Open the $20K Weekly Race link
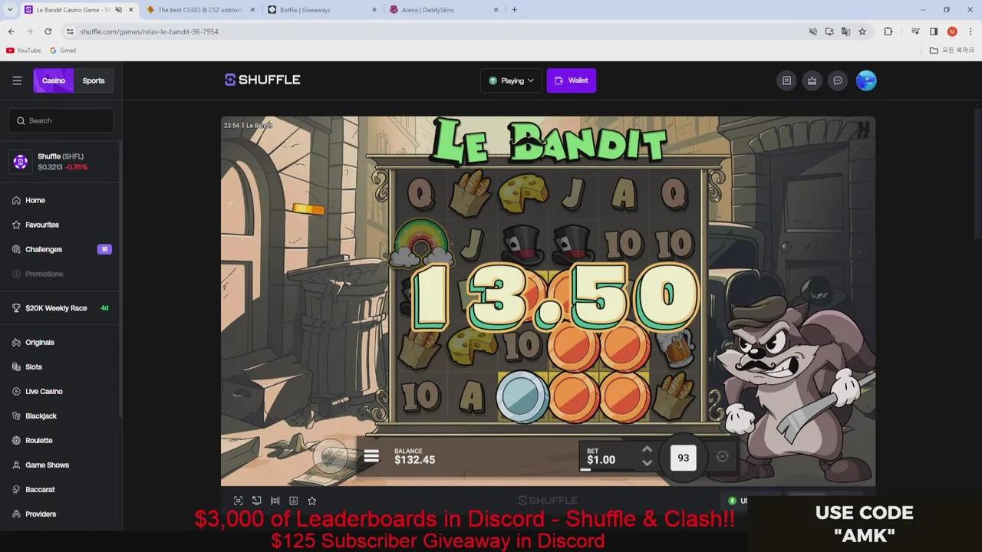 tap(56, 307)
